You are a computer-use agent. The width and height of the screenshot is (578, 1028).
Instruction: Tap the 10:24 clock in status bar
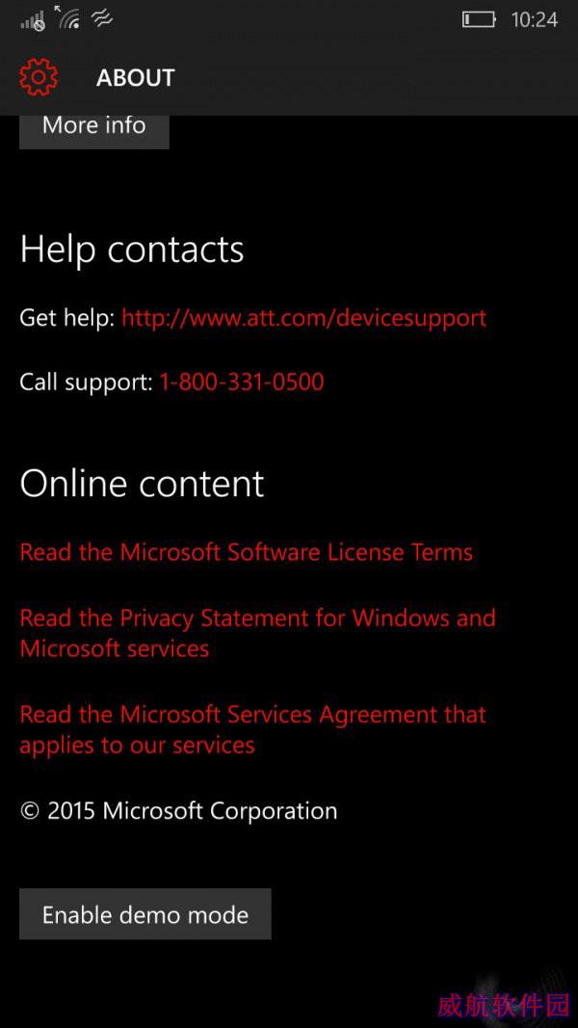tap(534, 19)
